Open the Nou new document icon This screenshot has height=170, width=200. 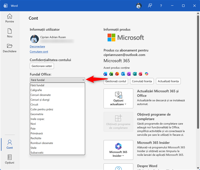pyautogui.click(x=10, y=33)
